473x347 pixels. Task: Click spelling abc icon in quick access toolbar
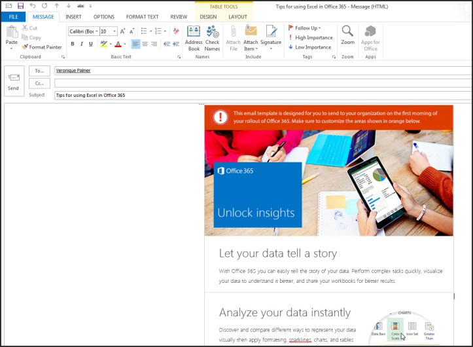(x=80, y=6)
